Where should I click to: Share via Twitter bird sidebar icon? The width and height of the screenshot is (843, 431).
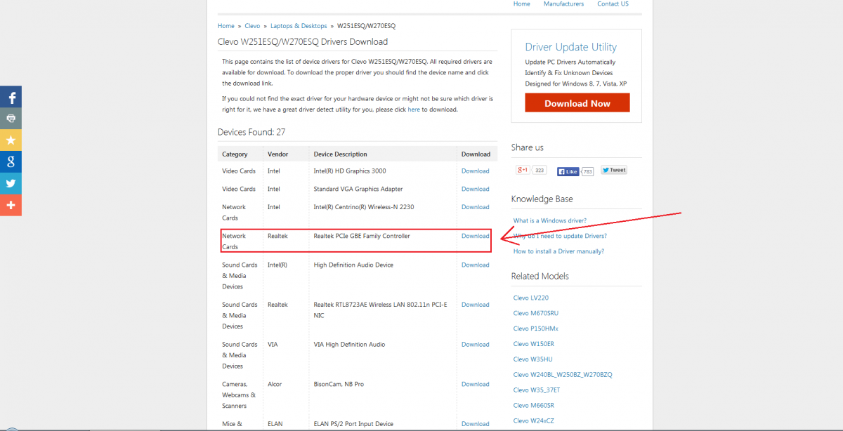coord(11,184)
